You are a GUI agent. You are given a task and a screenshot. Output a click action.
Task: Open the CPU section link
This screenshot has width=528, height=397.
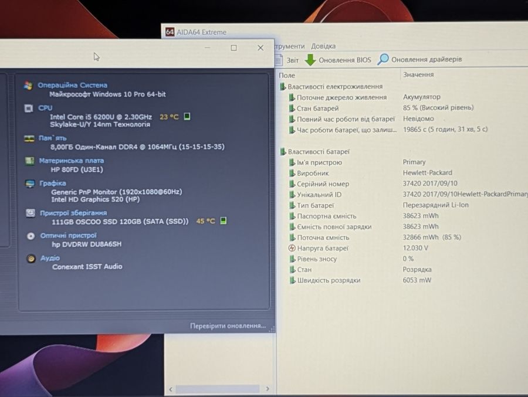pyautogui.click(x=45, y=108)
